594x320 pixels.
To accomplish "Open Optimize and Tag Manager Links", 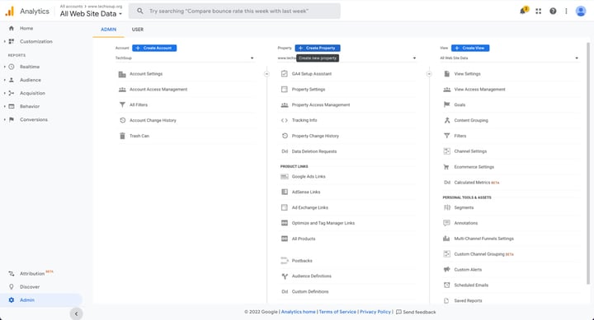I will click(x=323, y=223).
